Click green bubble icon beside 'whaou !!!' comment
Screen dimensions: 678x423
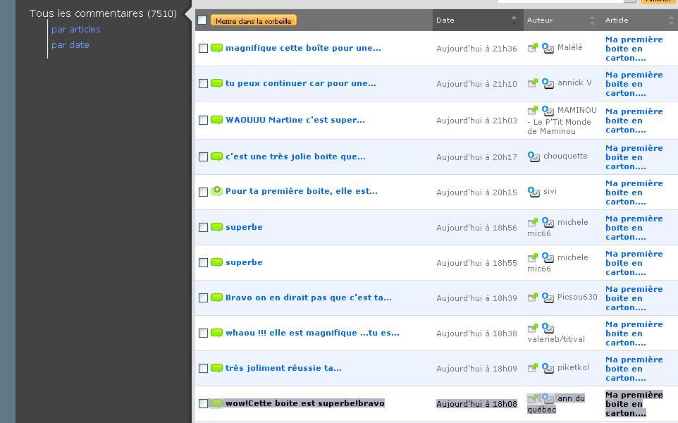216,333
